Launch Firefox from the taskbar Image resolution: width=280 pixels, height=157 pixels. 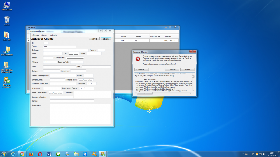[31, 154]
